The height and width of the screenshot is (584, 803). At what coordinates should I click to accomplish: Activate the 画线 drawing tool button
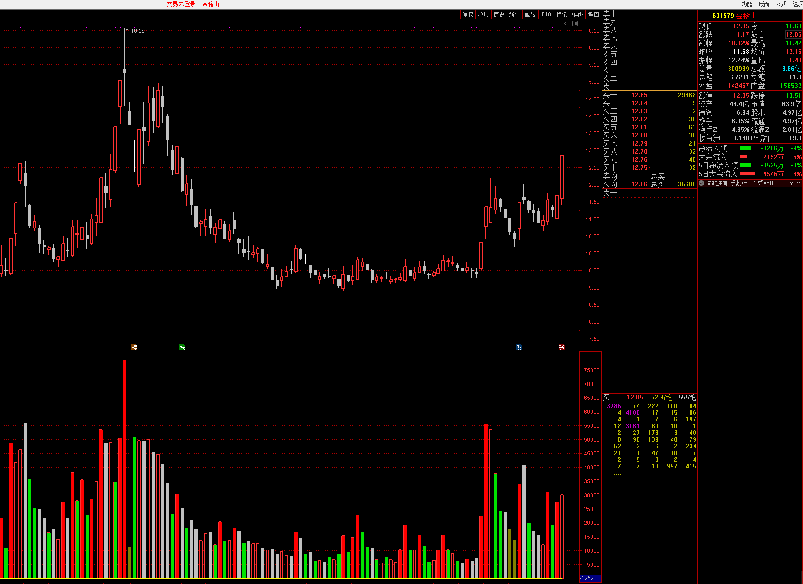click(x=530, y=14)
